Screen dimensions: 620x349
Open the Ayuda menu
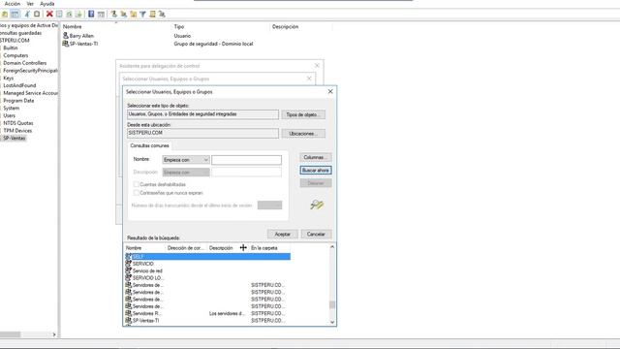click(47, 4)
